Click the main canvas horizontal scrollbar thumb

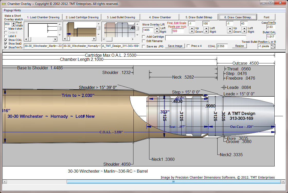174,182
